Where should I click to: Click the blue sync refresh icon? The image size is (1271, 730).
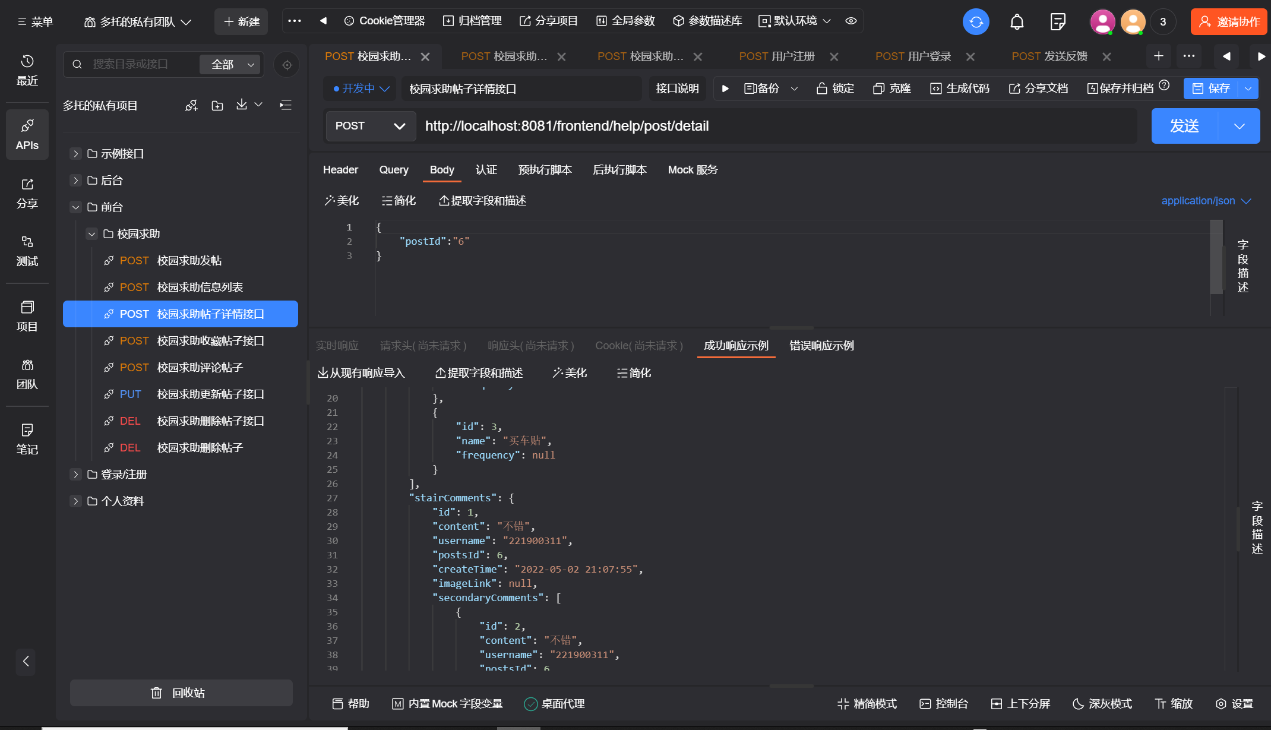(x=976, y=22)
